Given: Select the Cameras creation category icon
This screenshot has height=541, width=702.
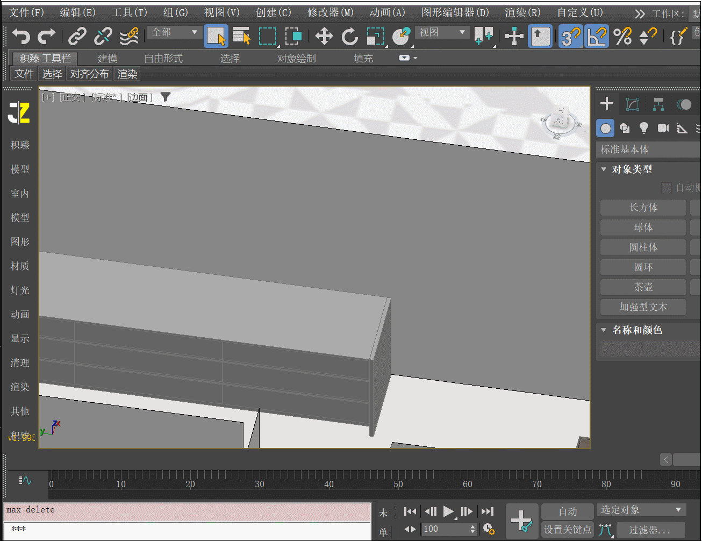Looking at the screenshot, I should tap(663, 128).
